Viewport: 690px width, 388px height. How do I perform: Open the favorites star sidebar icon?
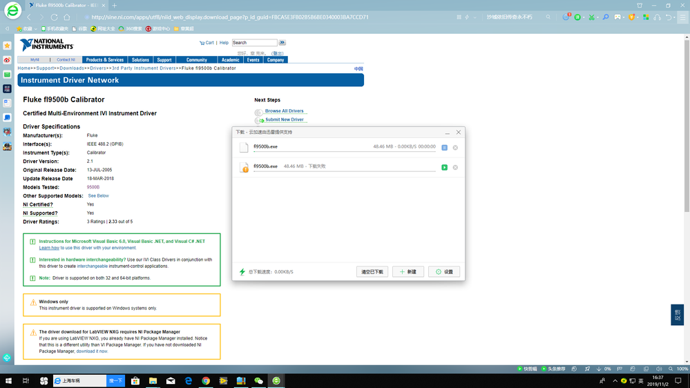(x=7, y=46)
